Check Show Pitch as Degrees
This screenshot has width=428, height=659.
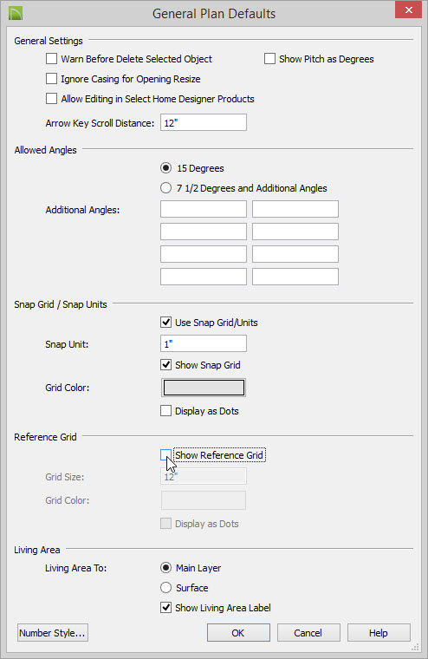tap(269, 59)
